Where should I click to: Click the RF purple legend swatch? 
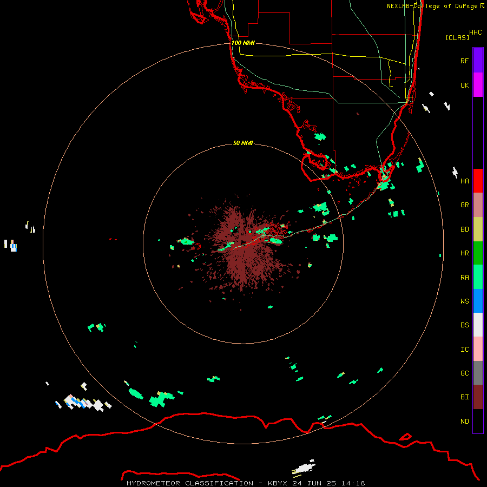[478, 61]
